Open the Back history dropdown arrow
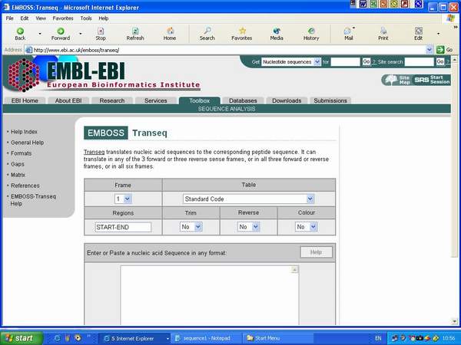The image size is (461, 345). click(x=40, y=34)
